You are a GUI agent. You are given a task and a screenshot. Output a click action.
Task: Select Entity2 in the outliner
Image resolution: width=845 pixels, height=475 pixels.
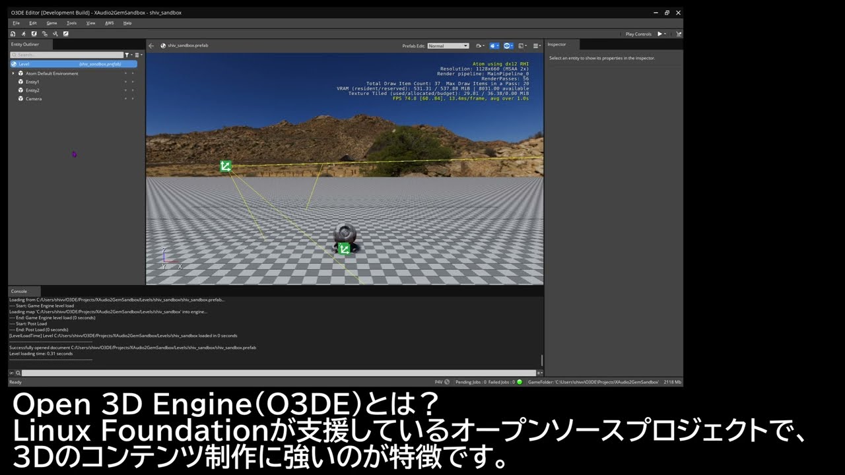32,90
